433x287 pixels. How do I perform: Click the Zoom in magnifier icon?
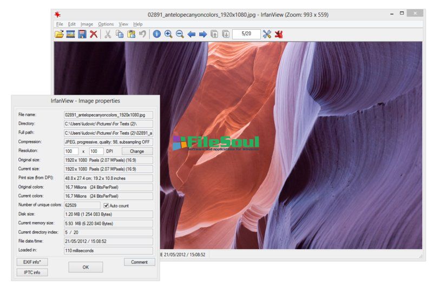click(168, 34)
